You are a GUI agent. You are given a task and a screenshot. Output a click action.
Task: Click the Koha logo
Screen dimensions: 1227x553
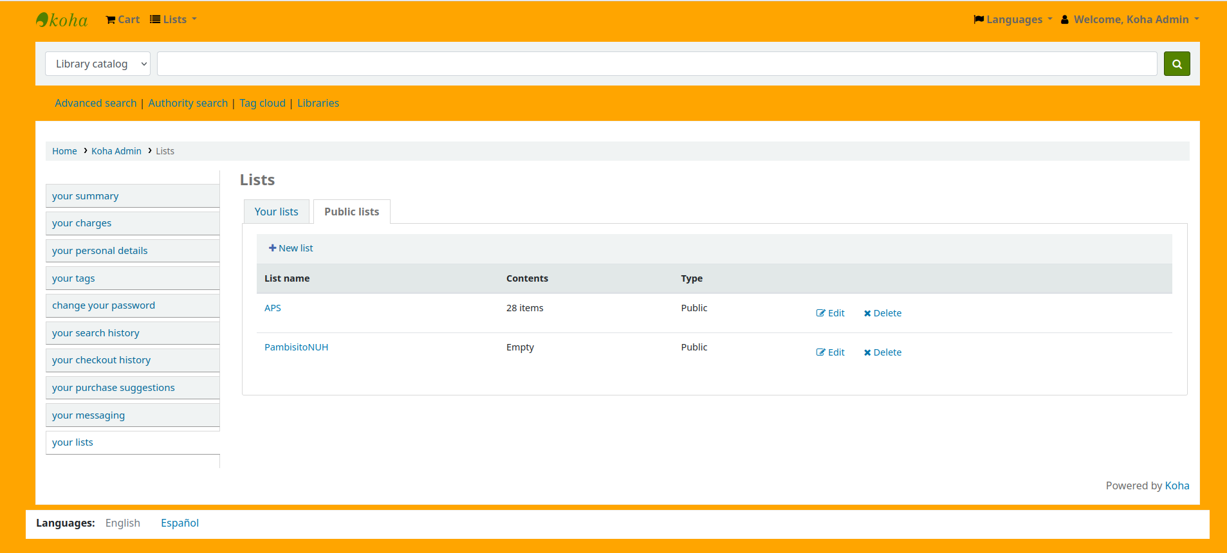point(62,20)
